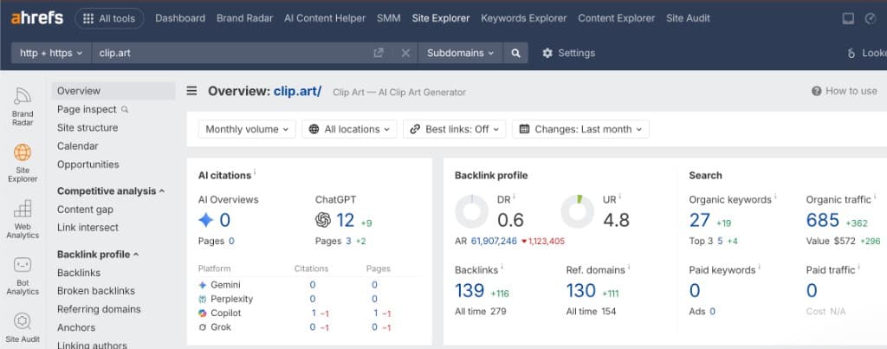
Task: Click Backlinks count 139
Action: 469,290
